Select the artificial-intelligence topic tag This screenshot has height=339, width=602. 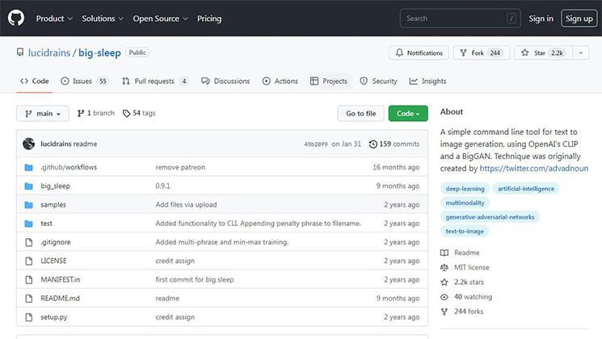[526, 189]
